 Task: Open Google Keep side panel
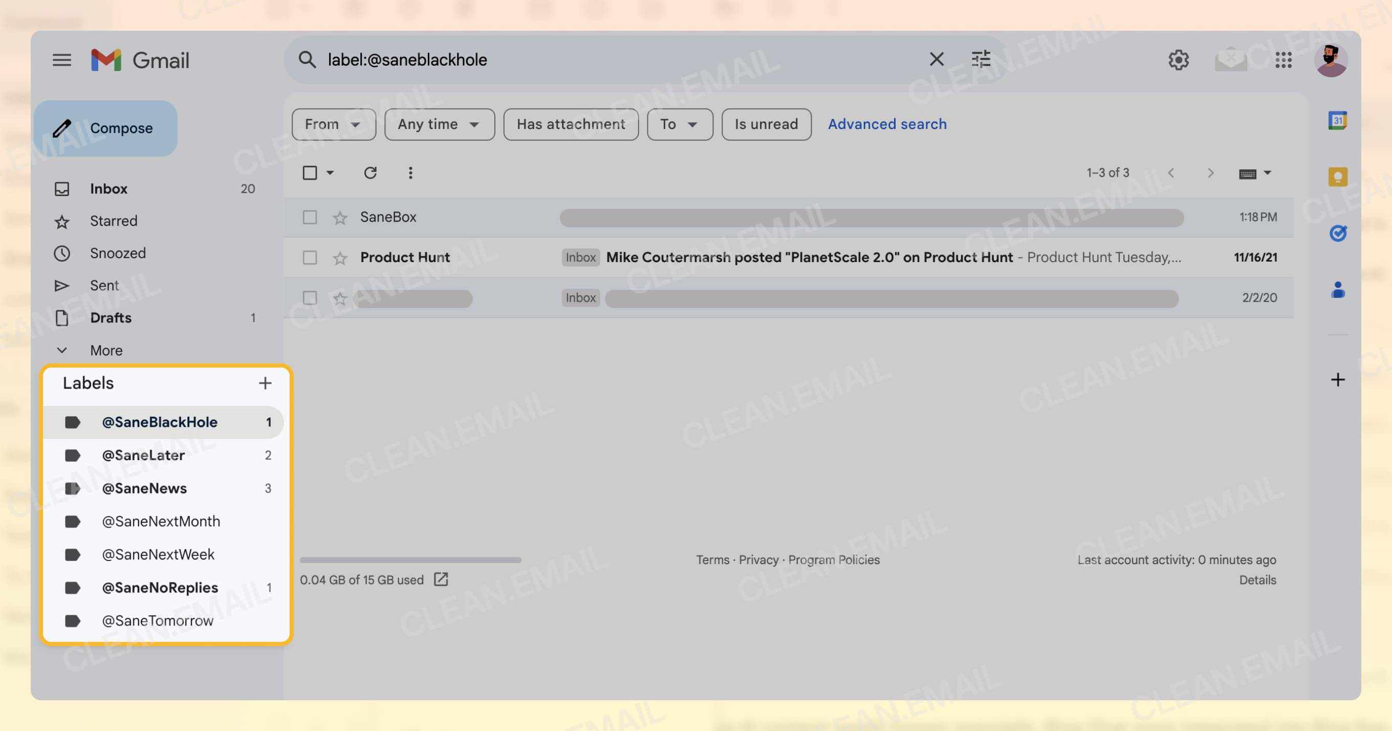pyautogui.click(x=1338, y=176)
